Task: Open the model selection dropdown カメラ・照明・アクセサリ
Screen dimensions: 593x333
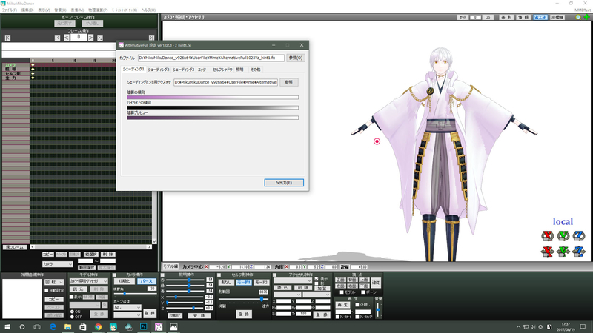Action: coord(88,281)
